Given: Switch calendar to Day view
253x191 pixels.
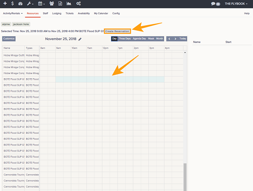Looking at the screenshot, I should pyautogui.click(x=114, y=39).
